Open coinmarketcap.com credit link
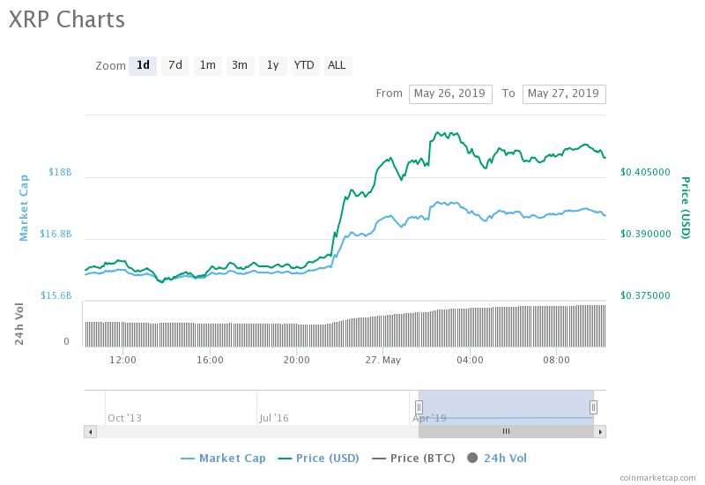This screenshot has width=705, height=485. [x=657, y=478]
